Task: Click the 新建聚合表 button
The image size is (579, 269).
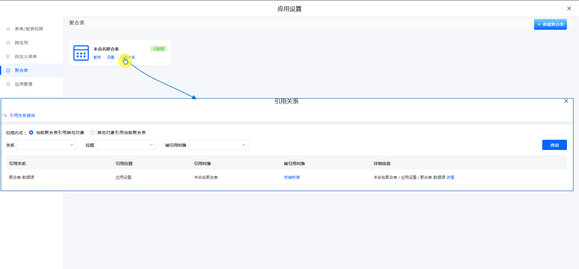Action: [550, 24]
